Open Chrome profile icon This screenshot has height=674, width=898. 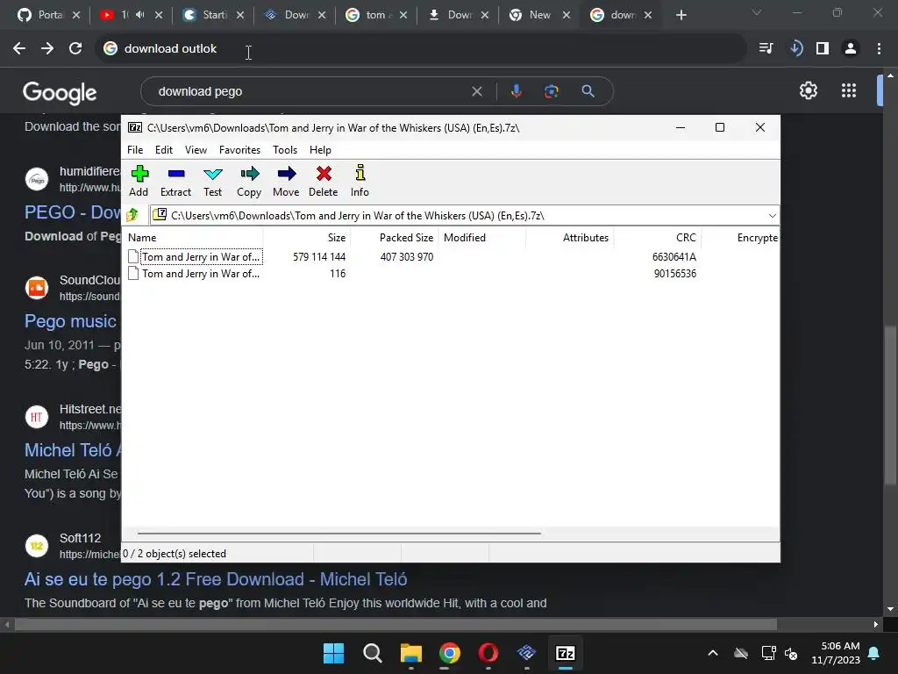851,49
